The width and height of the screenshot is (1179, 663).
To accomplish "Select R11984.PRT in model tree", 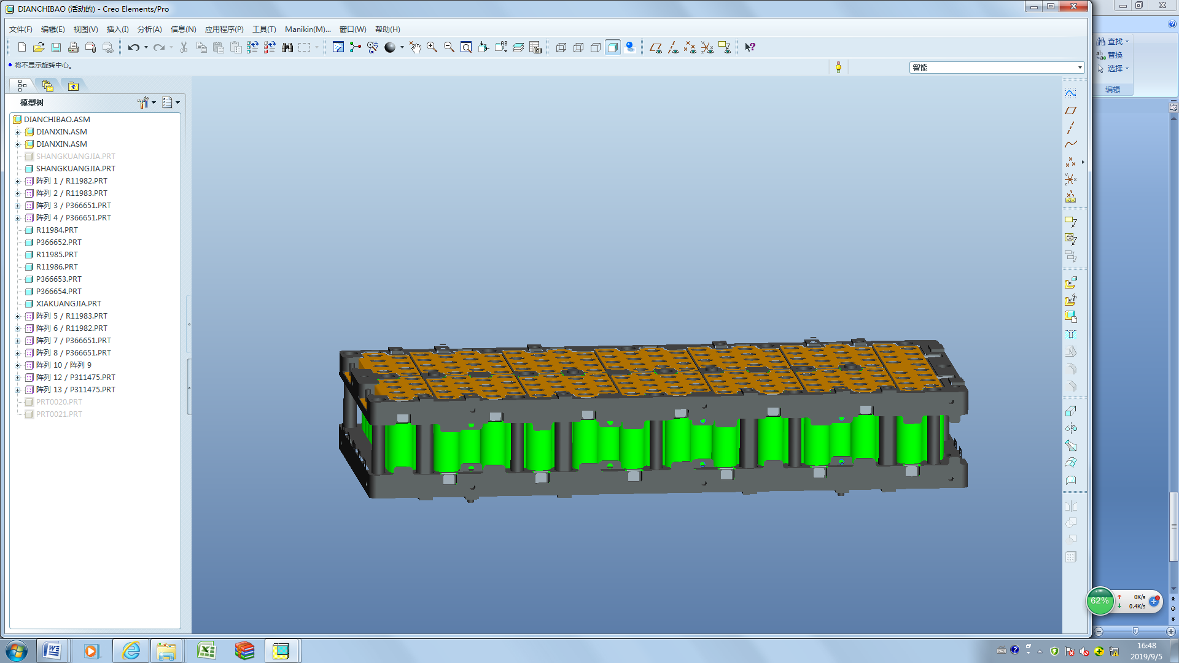I will coord(56,230).
